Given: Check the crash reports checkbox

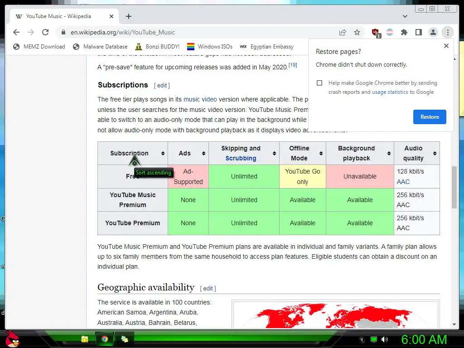Looking at the screenshot, I should pyautogui.click(x=319, y=83).
